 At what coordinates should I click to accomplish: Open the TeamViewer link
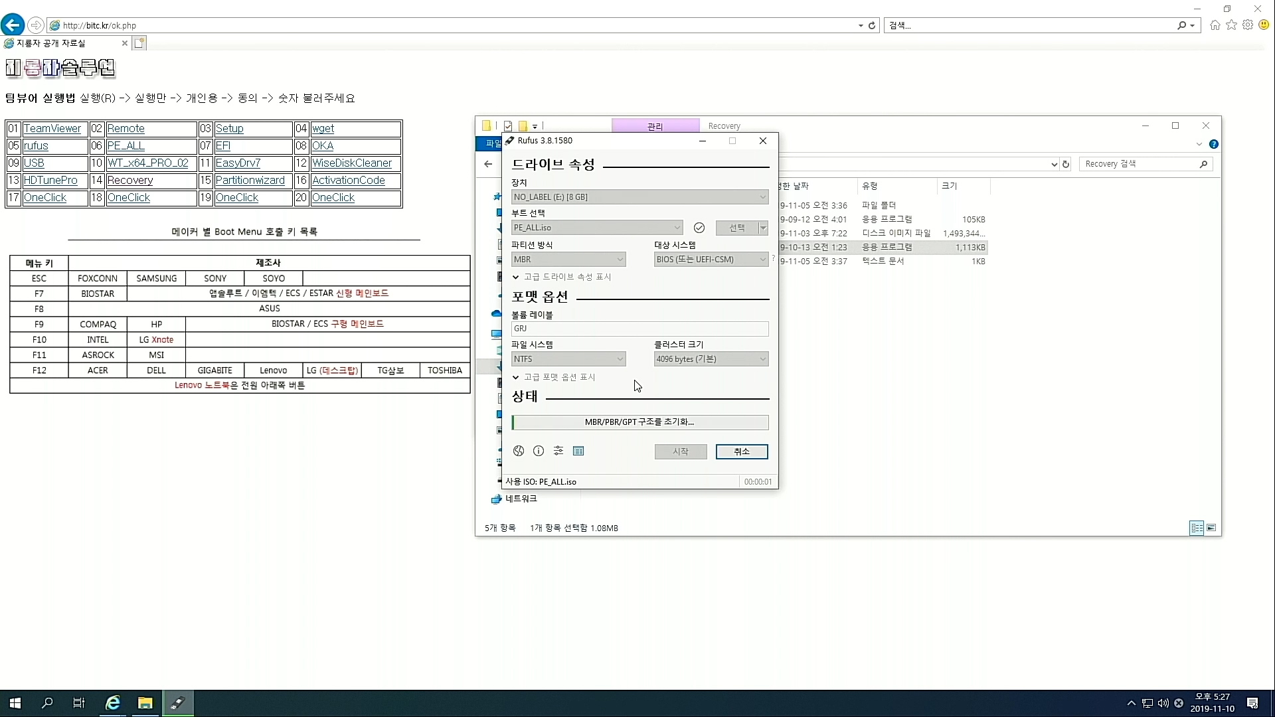click(52, 129)
